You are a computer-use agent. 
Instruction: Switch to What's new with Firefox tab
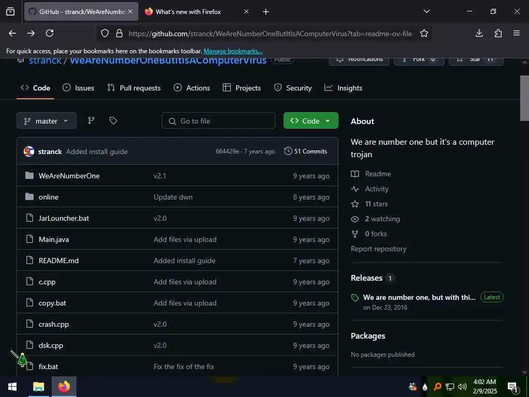(188, 11)
